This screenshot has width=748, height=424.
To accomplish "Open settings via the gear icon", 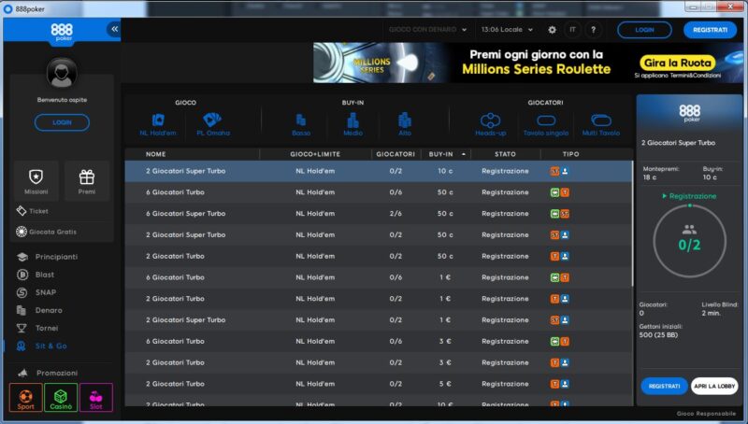I will point(552,30).
